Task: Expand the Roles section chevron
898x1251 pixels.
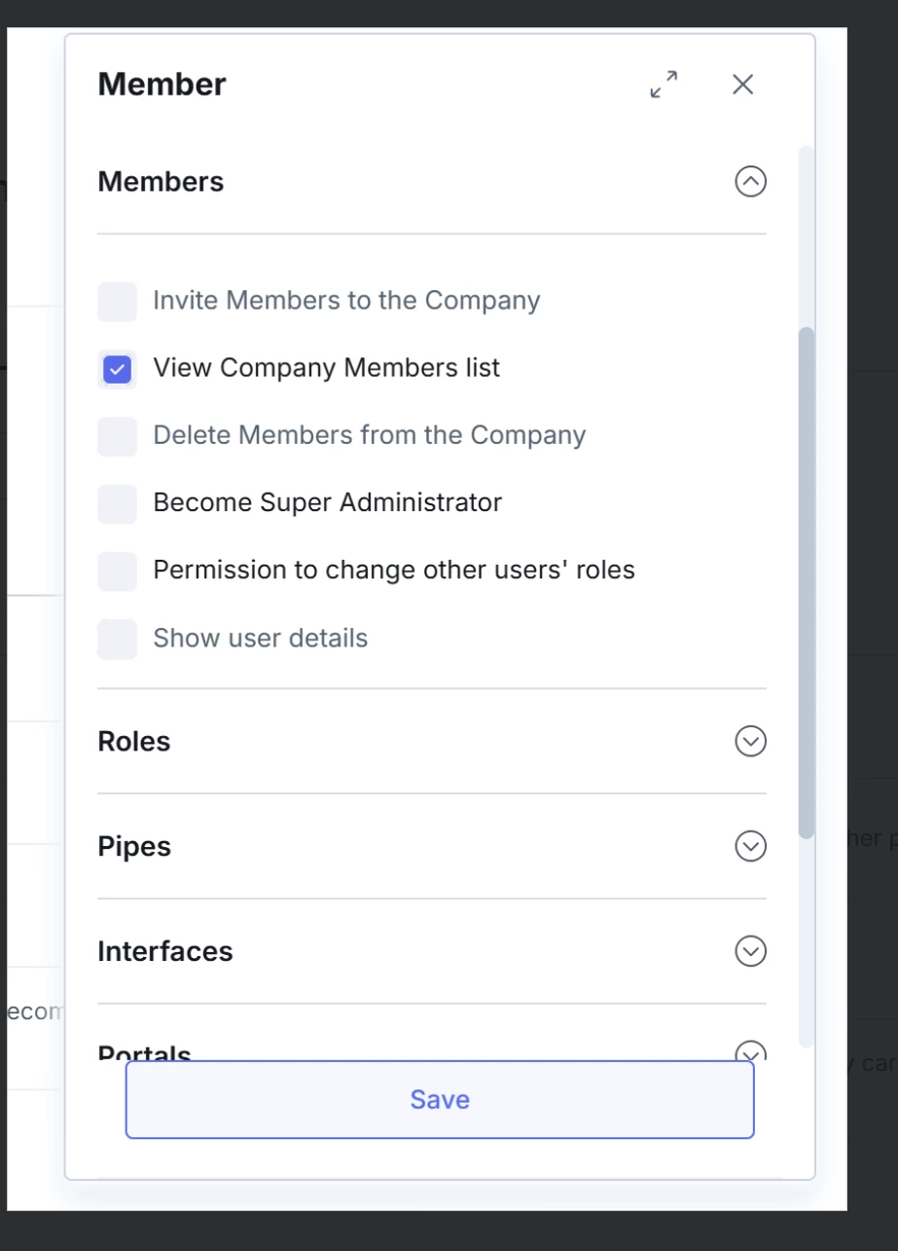Action: tap(750, 742)
